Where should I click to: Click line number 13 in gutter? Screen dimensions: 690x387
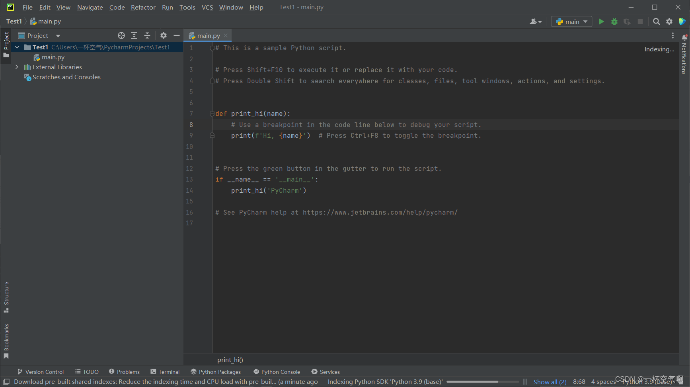pyautogui.click(x=189, y=180)
